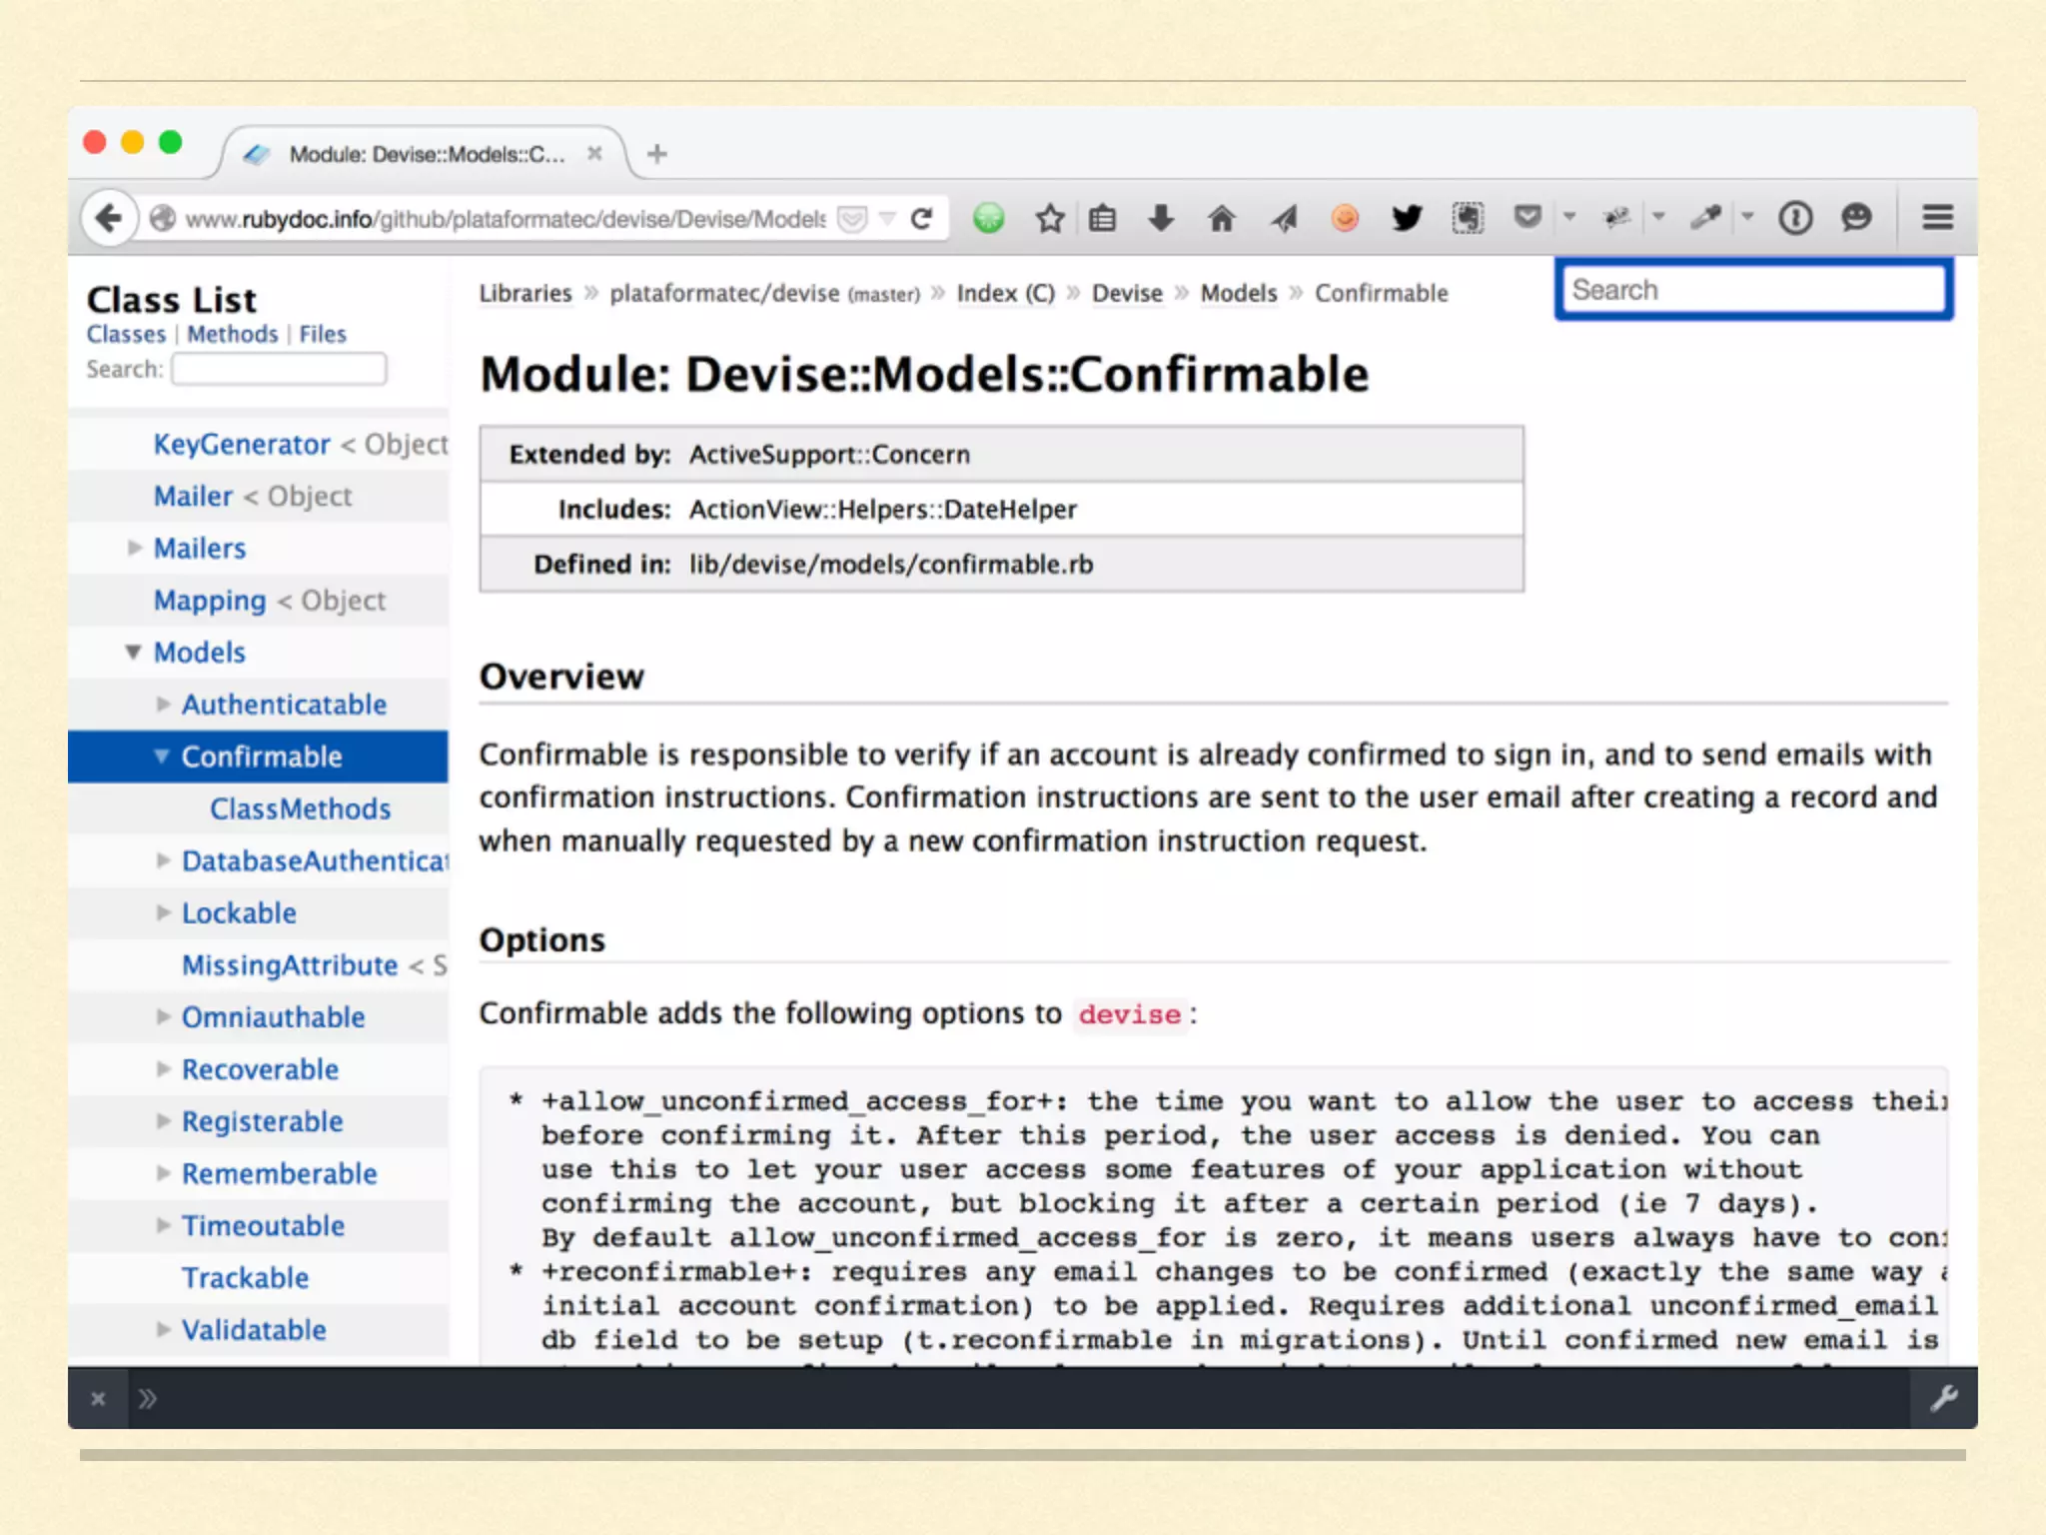Open dropdown arrow beside Pocket icon

[1569, 217]
